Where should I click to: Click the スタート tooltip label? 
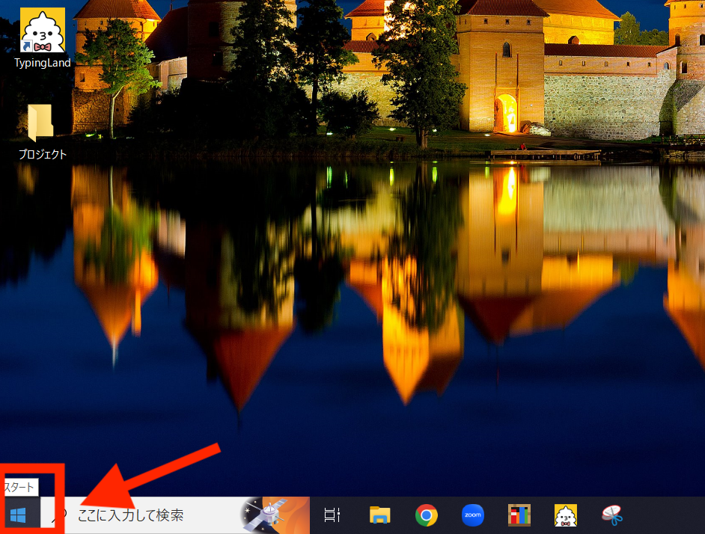(19, 486)
